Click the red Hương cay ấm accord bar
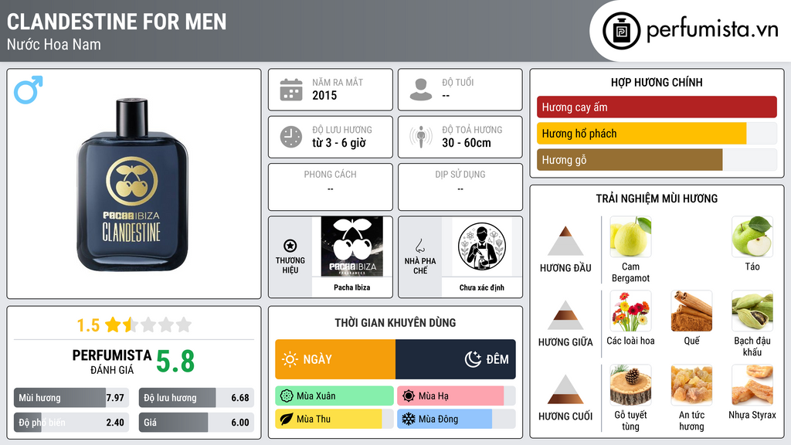The height and width of the screenshot is (445, 791). click(657, 107)
